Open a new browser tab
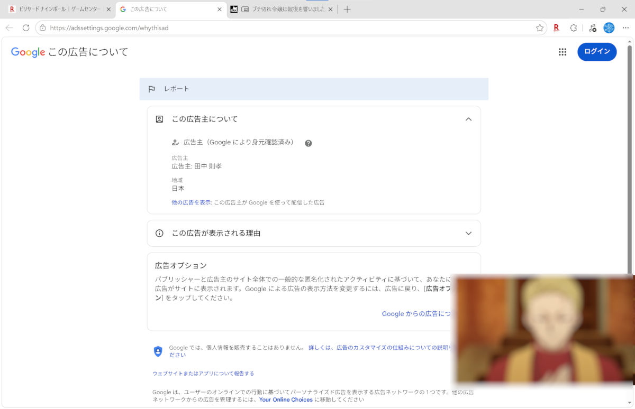 tap(347, 10)
